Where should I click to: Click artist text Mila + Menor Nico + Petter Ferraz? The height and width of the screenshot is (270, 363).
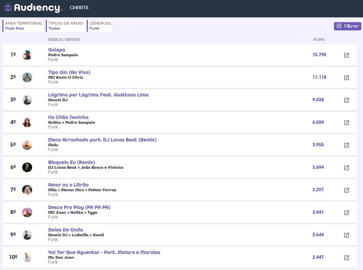(82, 190)
